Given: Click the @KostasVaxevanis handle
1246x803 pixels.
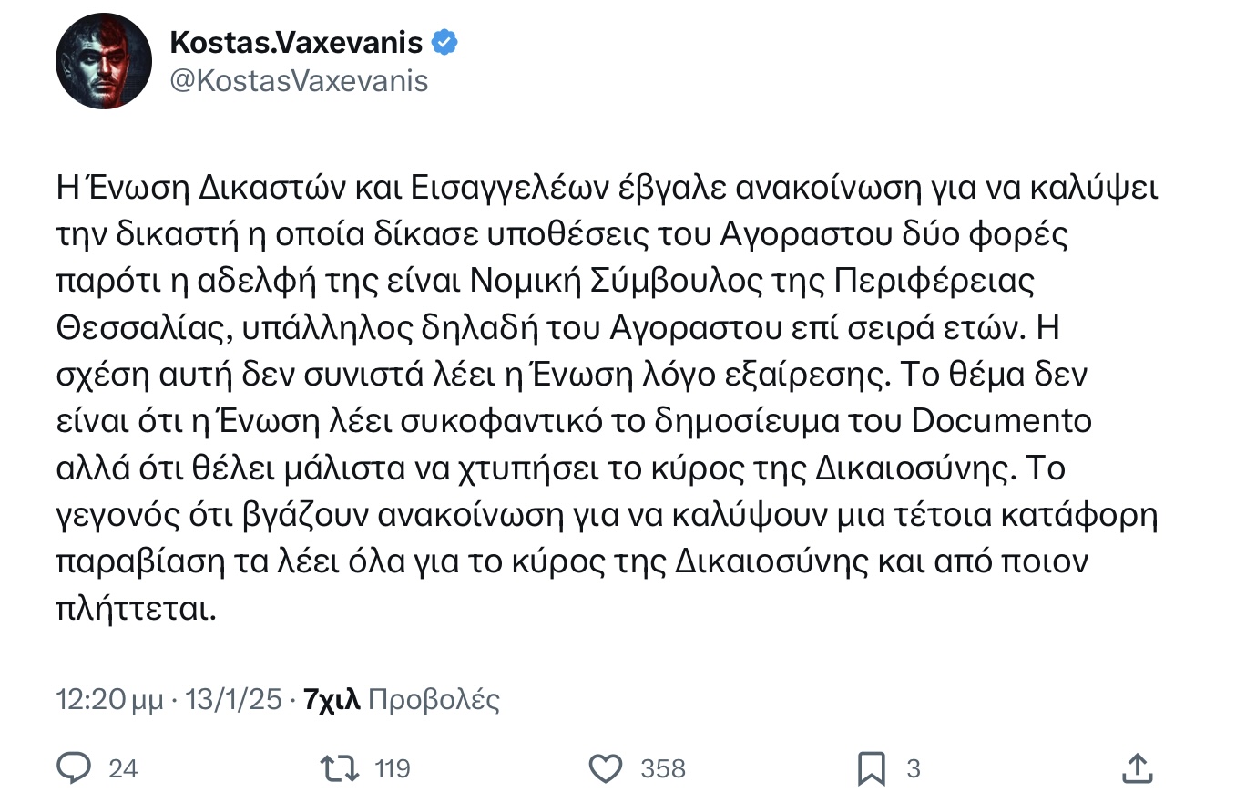Looking at the screenshot, I should tap(299, 81).
